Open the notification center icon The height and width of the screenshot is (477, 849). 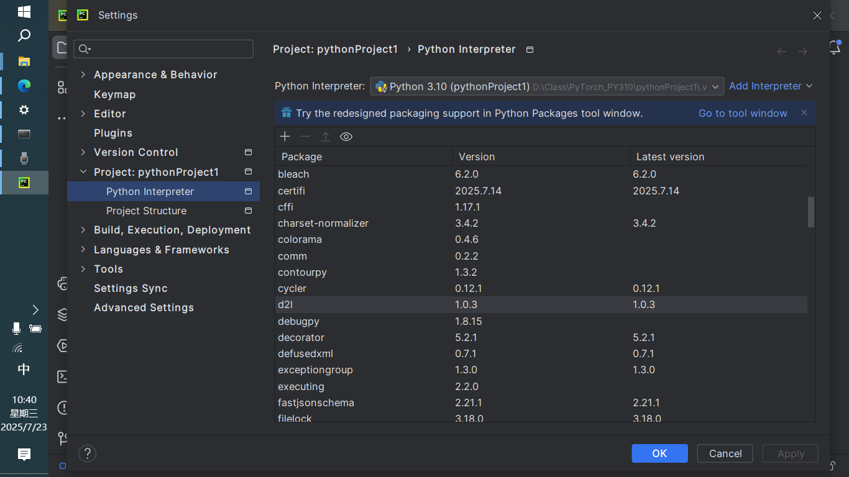tap(24, 455)
